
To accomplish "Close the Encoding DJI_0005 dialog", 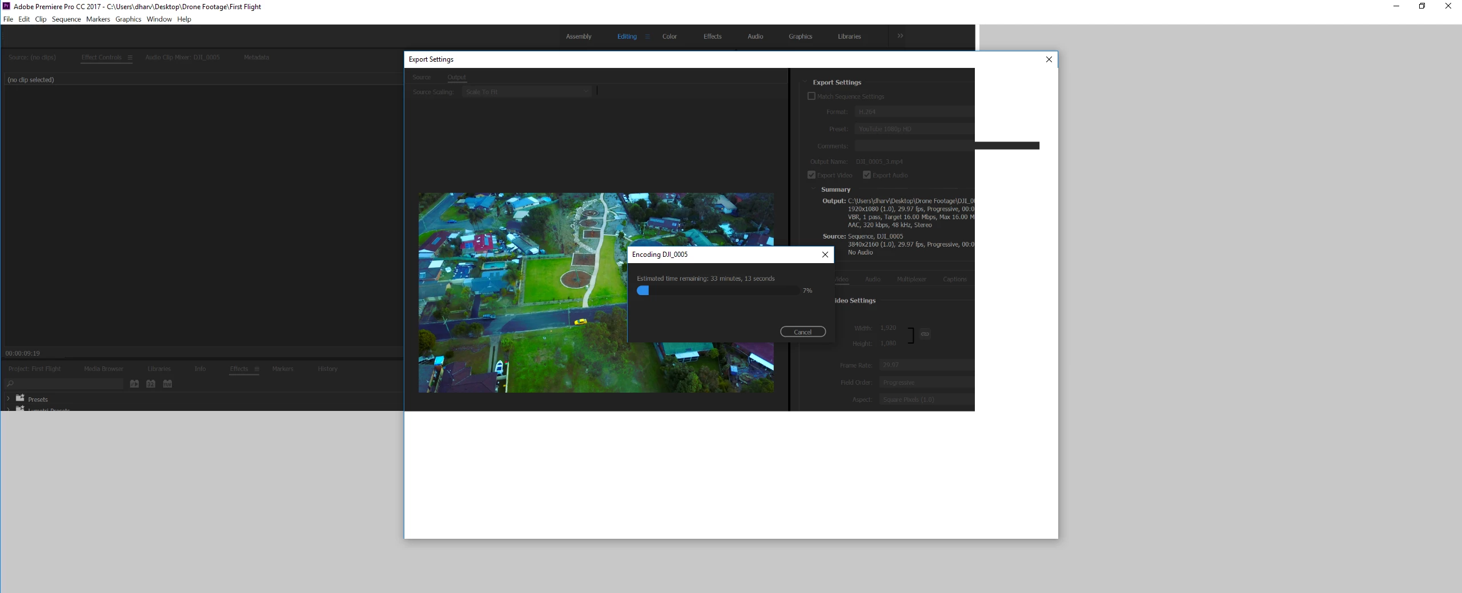I will coord(825,255).
